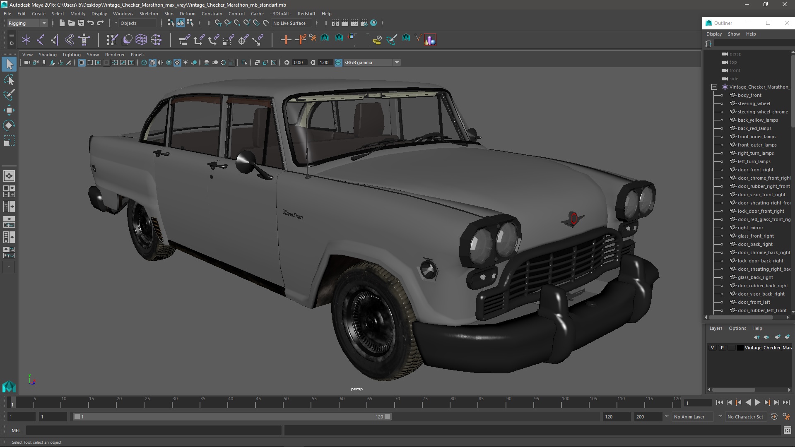
Task: Toggle Select by object type mode
Action: coord(181,23)
